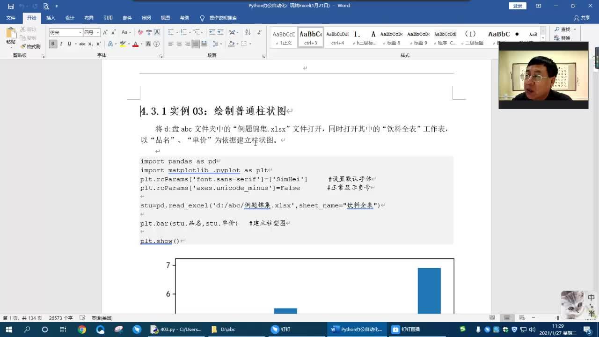Align text to the right
This screenshot has width=599, height=337.
pyautogui.click(x=188, y=44)
